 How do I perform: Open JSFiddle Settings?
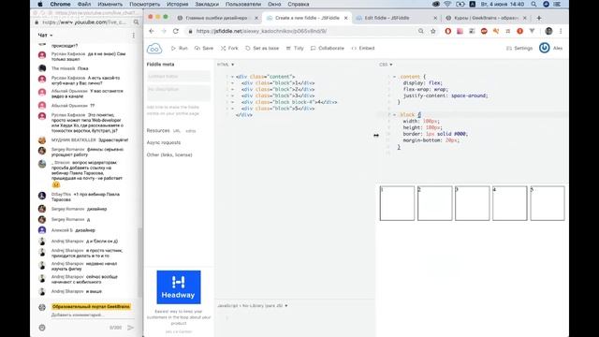pyautogui.click(x=519, y=48)
